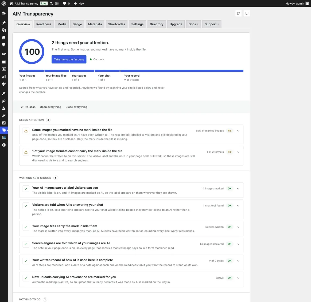Open Settings via the sliders sidebar icon
The image size is (311, 302).
[x=4, y=123]
